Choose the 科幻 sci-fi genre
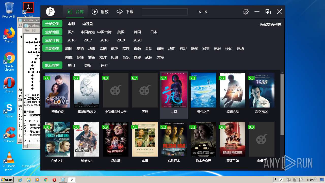This screenshot has height=183, width=325. click(183, 48)
